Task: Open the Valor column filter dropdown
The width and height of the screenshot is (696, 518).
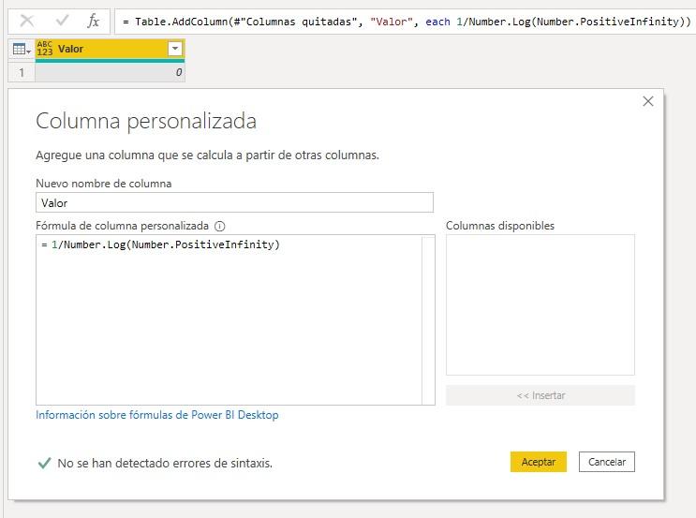Action: [x=174, y=50]
